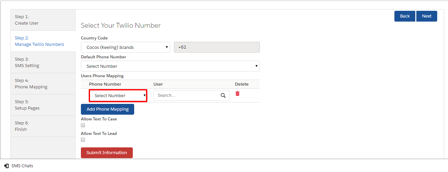This screenshot has width=448, height=172.
Task: Click Add Phone Mapping button
Action: tap(108, 109)
